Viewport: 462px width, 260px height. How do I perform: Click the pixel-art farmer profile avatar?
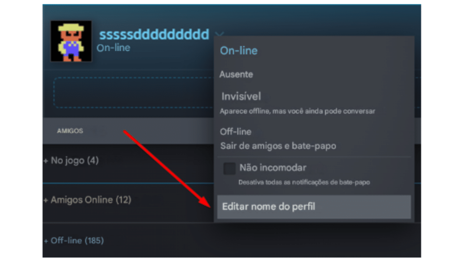coord(71,42)
